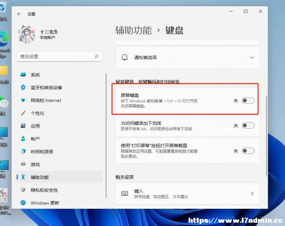285x226 pixels.
Task: Click 辅助功能 in the breadcrumb heading
Action: click(133, 30)
